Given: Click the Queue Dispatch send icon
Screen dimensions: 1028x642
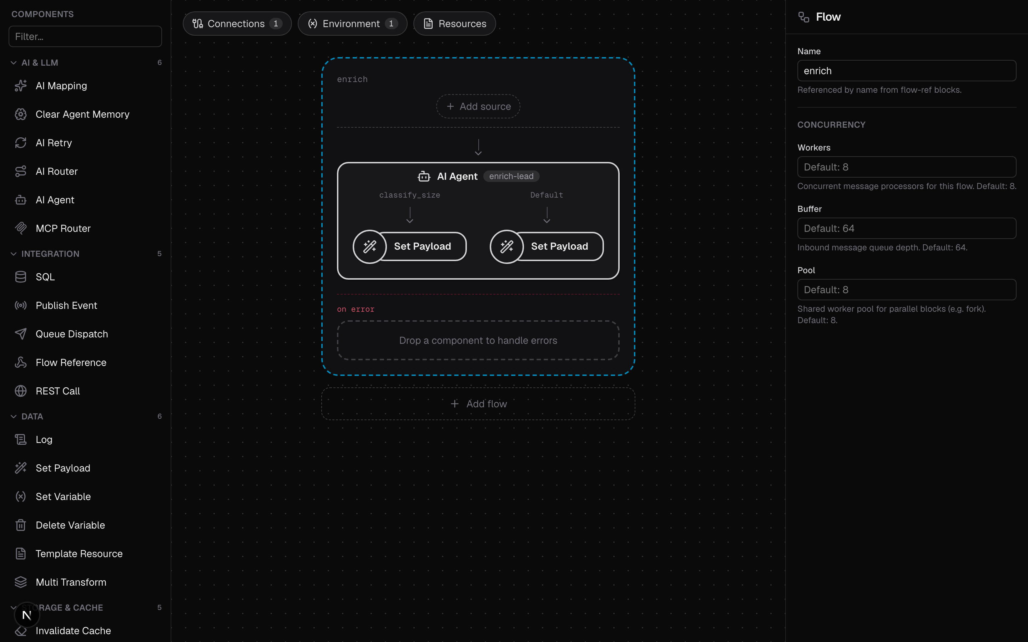Looking at the screenshot, I should (x=20, y=334).
